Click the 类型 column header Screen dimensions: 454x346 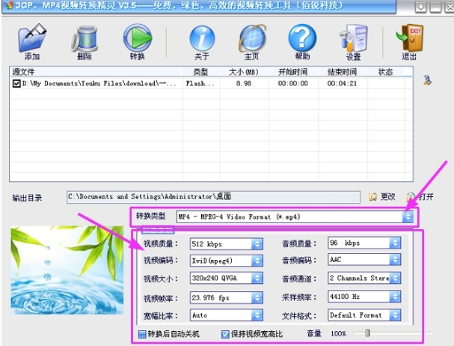click(x=200, y=72)
